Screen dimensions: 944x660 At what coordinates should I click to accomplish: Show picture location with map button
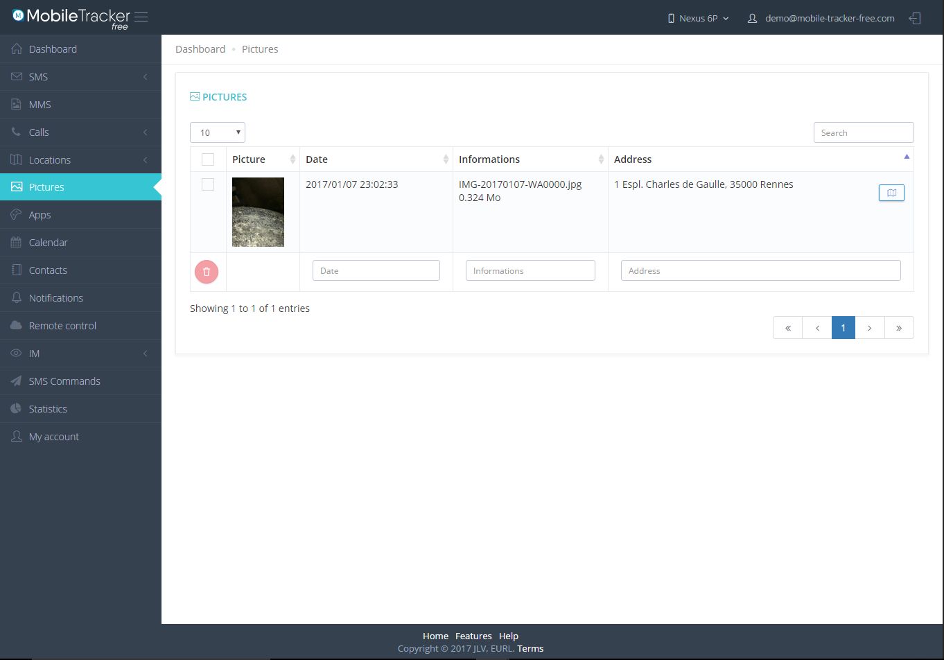tap(891, 193)
